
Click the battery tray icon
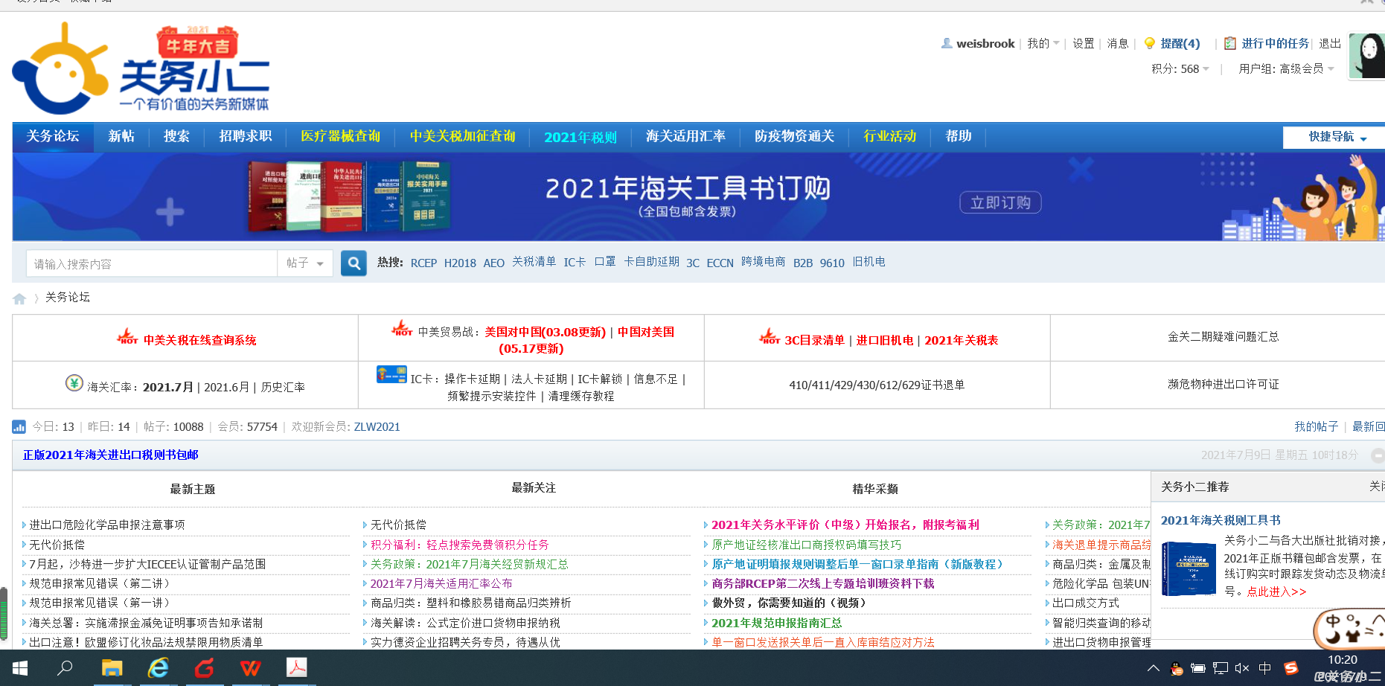click(1198, 668)
